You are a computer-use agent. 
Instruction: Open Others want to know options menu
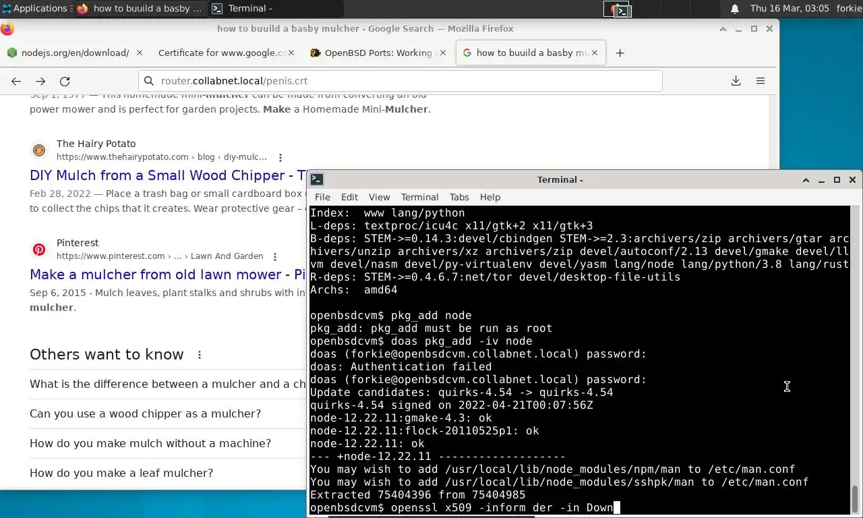coord(200,355)
